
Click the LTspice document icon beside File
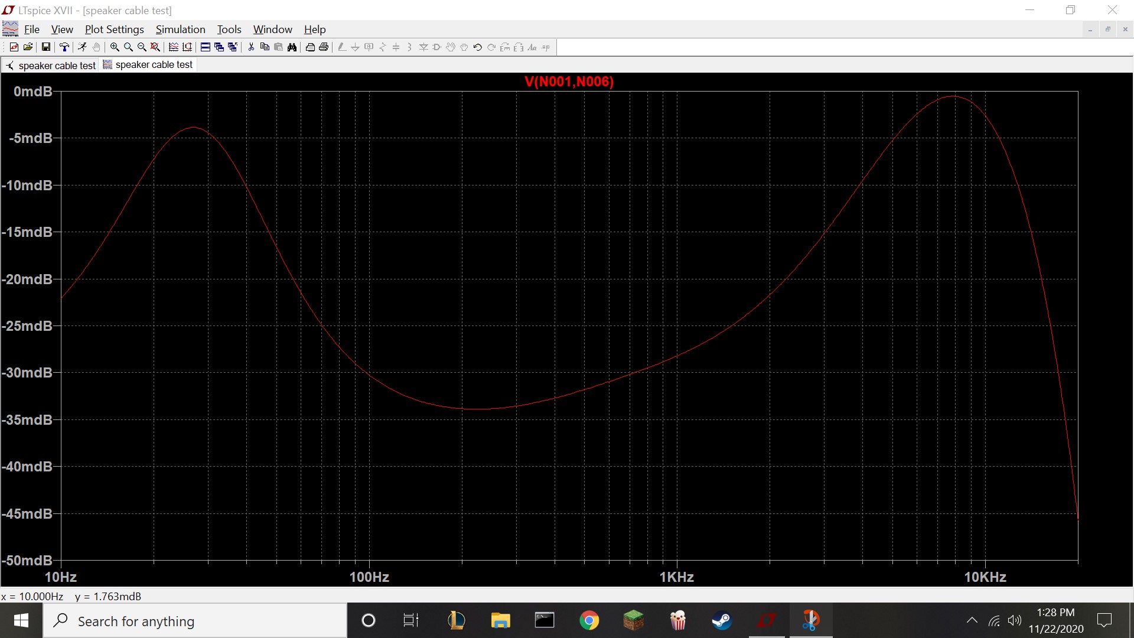click(x=10, y=29)
